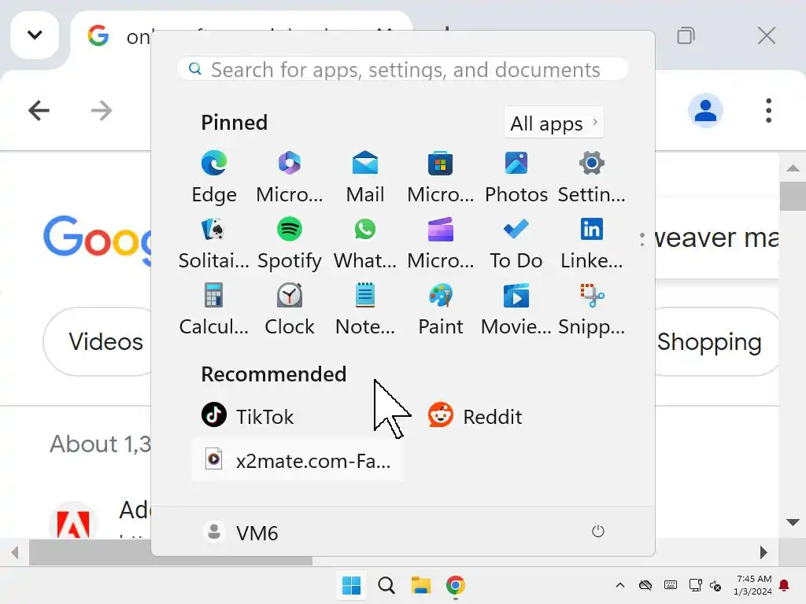Launch the Mail app

365,177
